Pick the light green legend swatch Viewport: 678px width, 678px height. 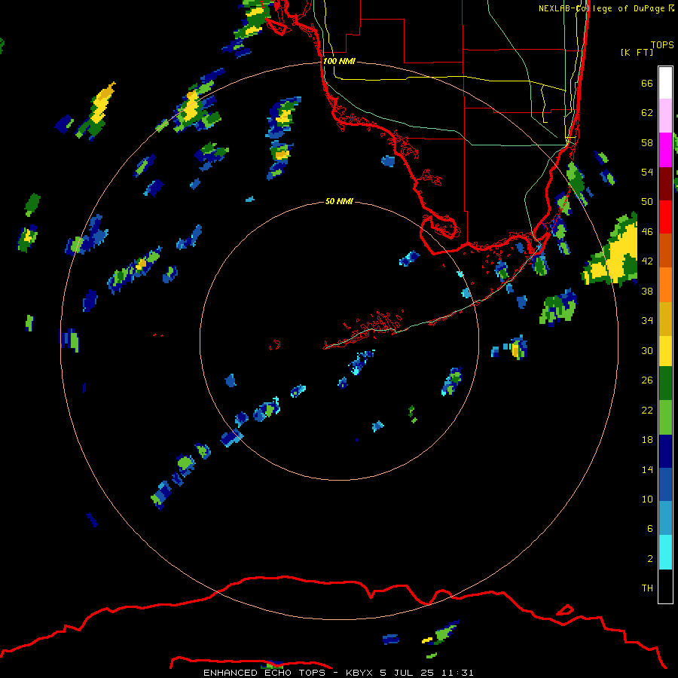click(665, 417)
